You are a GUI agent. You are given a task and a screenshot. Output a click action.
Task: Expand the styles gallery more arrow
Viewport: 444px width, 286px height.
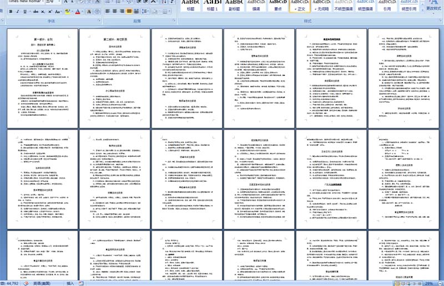click(x=422, y=9)
